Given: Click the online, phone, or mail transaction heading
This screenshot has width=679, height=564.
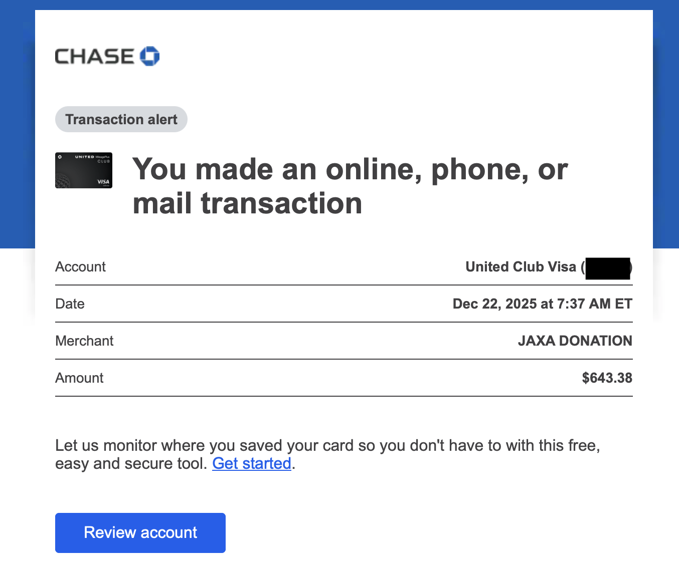Looking at the screenshot, I should pos(350,186).
